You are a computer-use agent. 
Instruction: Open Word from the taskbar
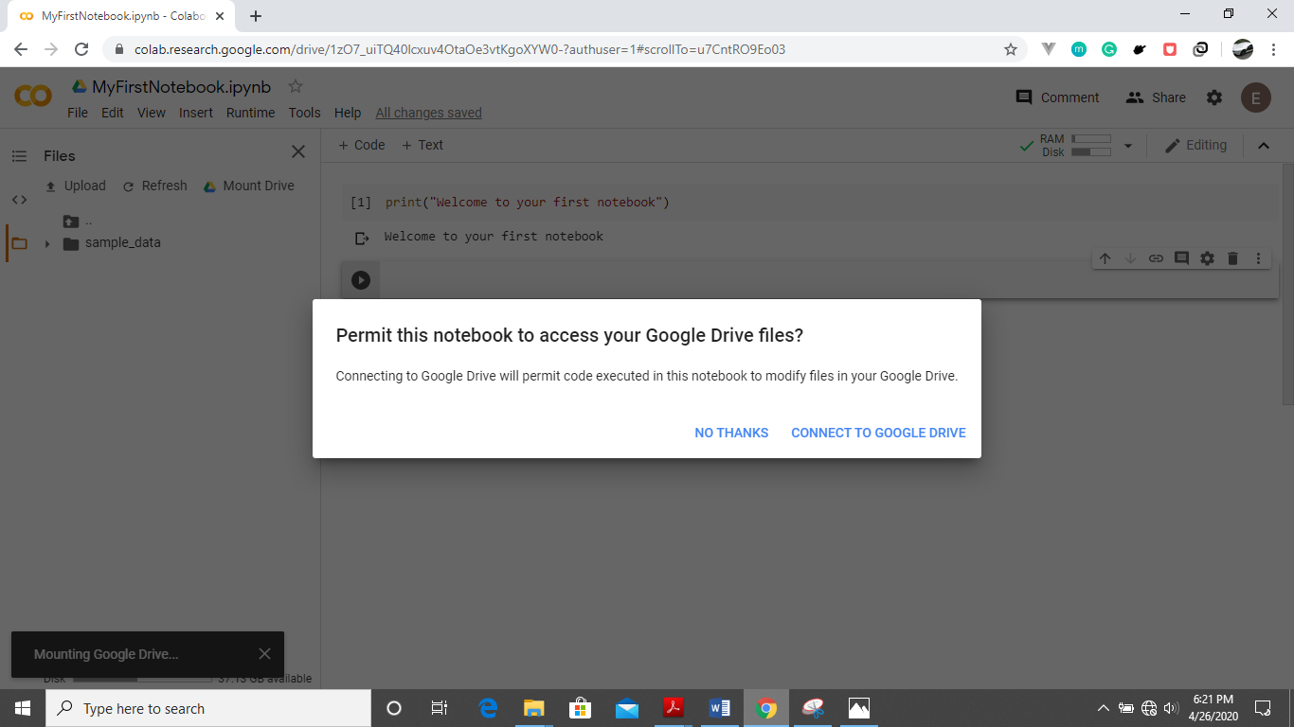pyautogui.click(x=719, y=708)
